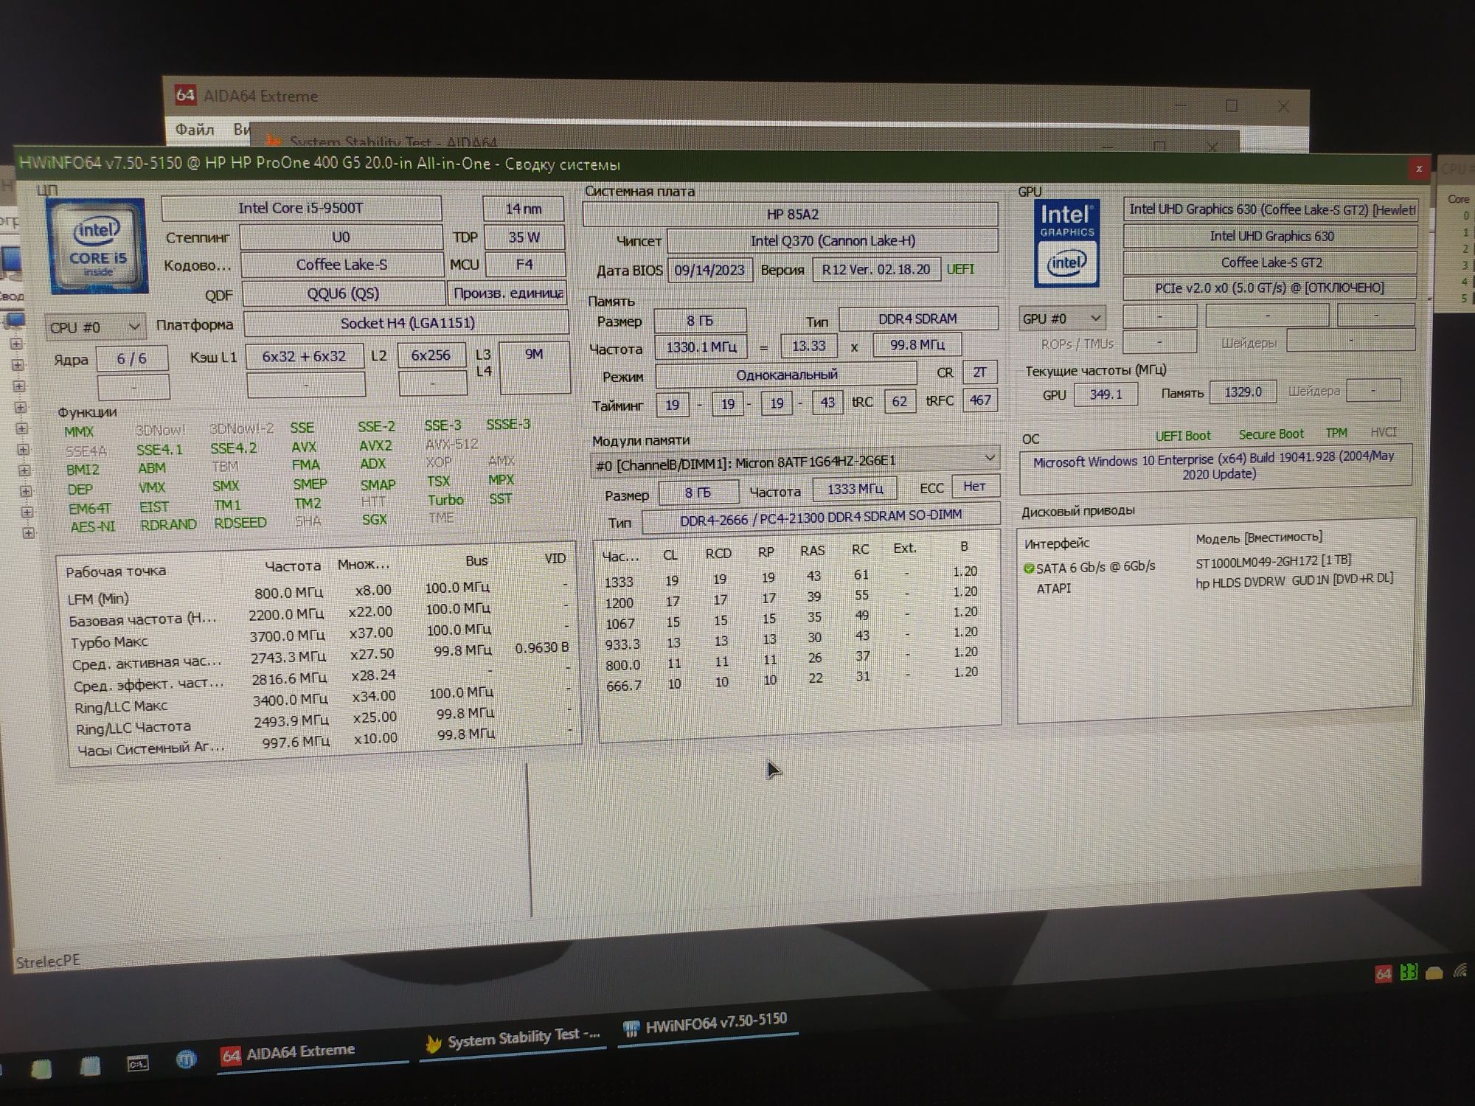1475x1106 pixels.
Task: Click the PCIe v2.0 x0 [ОТКЛЮЧЕНО] field
Action: coord(1269,288)
